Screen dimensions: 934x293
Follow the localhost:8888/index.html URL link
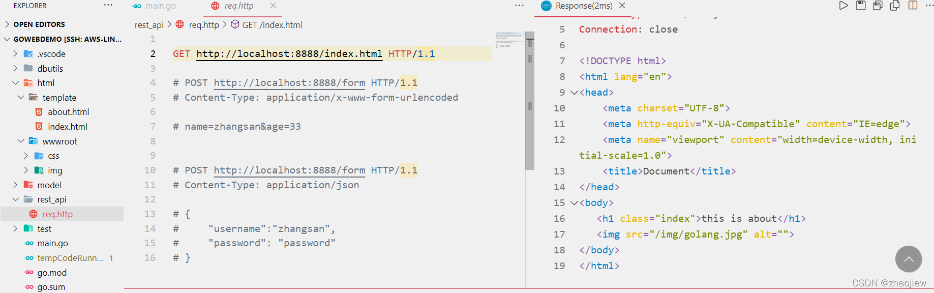pos(289,54)
